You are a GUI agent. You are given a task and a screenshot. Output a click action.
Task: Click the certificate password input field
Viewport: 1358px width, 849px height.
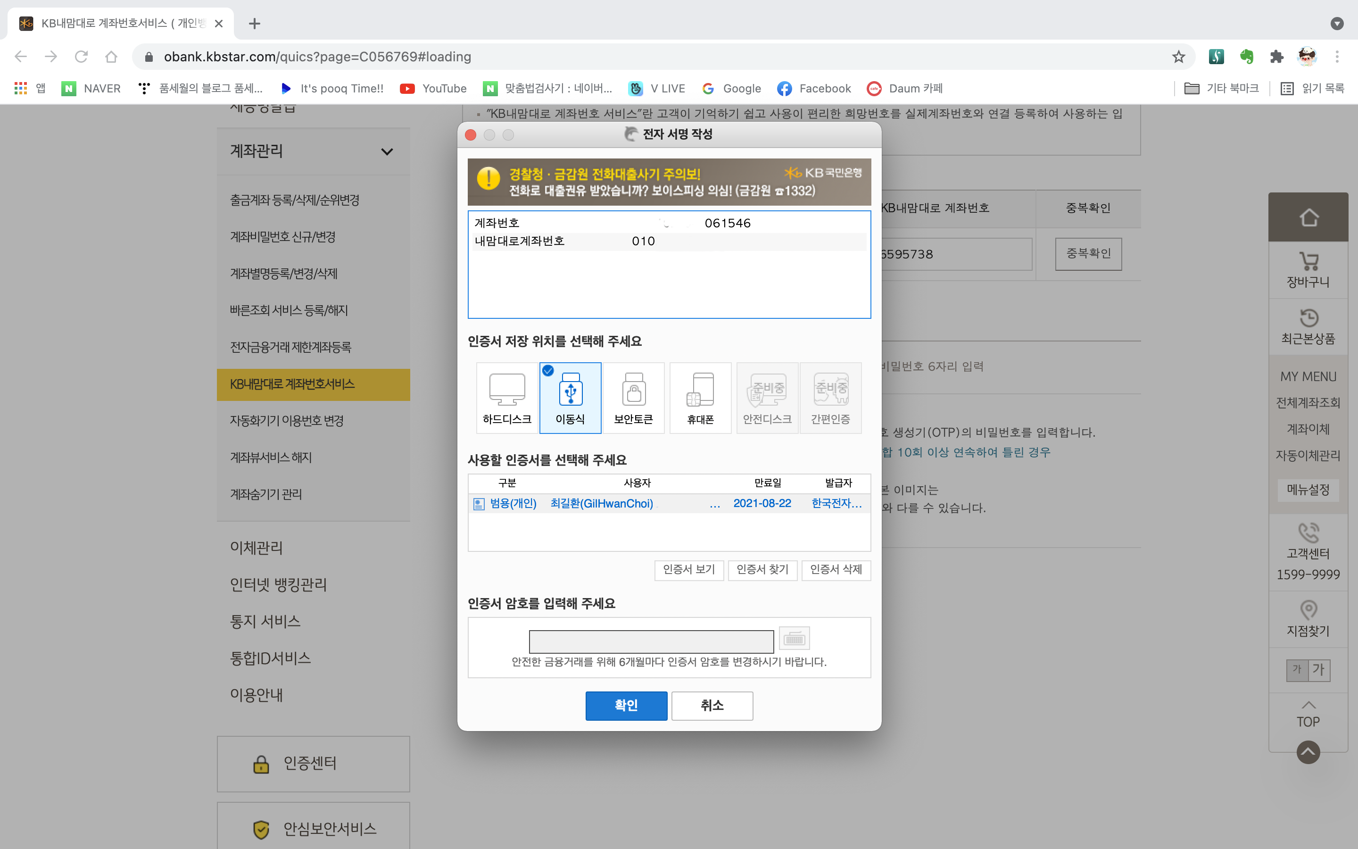651,641
